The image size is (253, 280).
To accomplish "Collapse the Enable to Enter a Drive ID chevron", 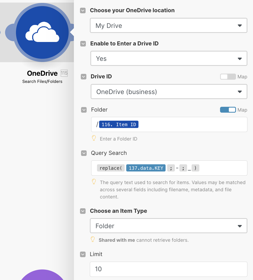I will (83, 44).
